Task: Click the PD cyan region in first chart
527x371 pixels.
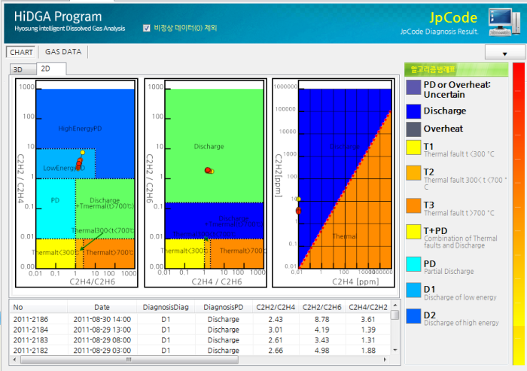Action: click(x=56, y=208)
